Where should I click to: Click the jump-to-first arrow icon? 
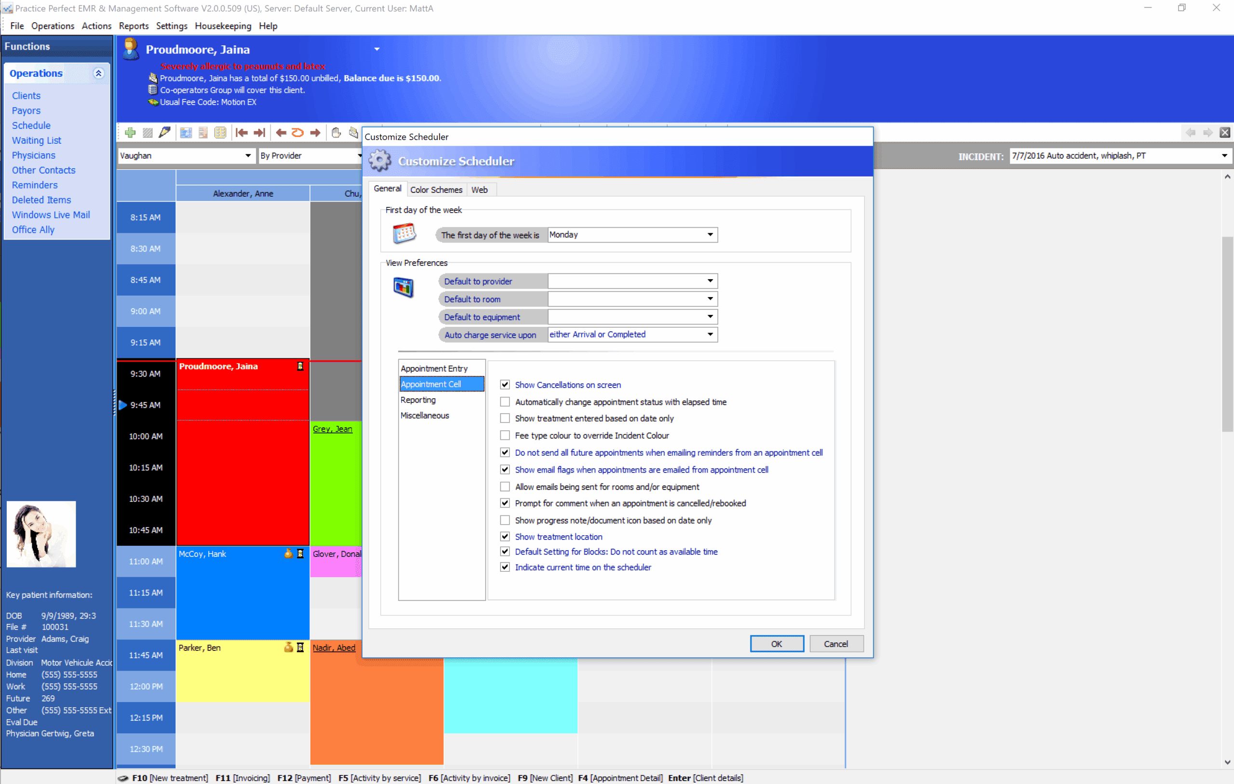coord(241,133)
